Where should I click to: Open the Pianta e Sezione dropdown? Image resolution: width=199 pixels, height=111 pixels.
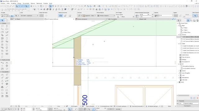106,16
